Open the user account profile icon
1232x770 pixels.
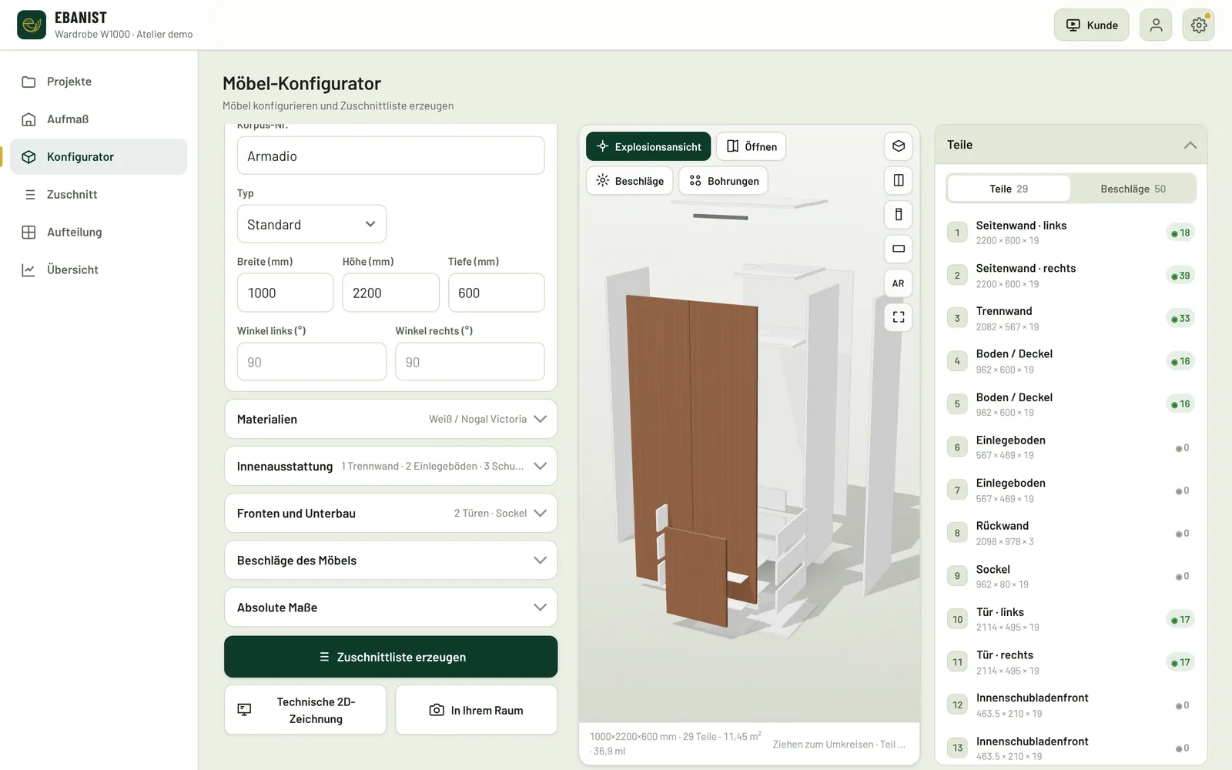(x=1156, y=25)
